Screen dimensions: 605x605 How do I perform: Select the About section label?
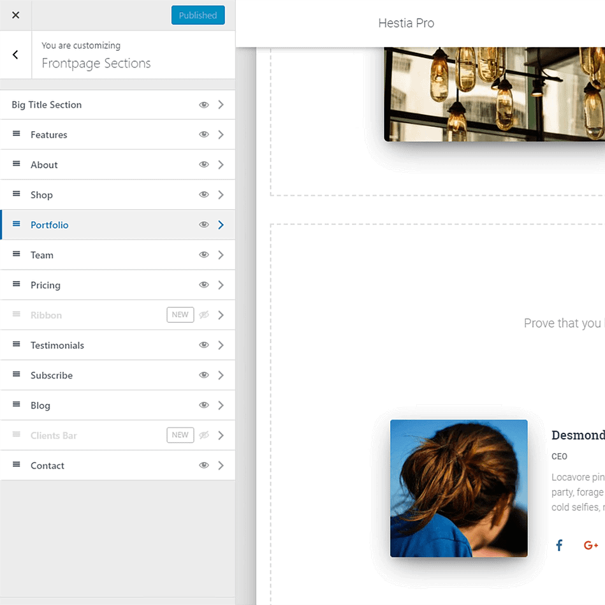pyautogui.click(x=45, y=164)
